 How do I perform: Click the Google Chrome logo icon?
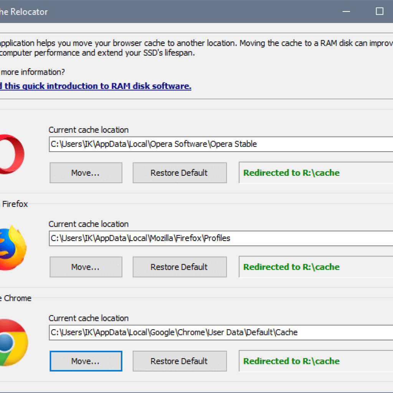click(14, 342)
